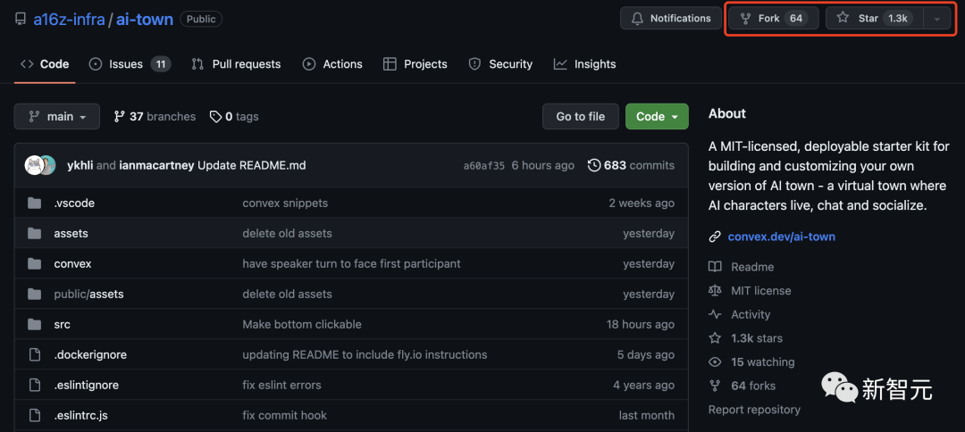This screenshot has height=432, width=965.
Task: Open updating README fly.io instructions commit
Action: point(365,354)
